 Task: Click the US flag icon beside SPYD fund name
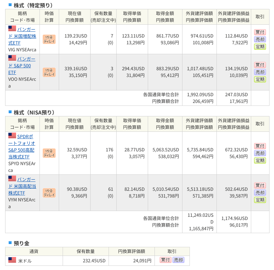coord(12,136)
